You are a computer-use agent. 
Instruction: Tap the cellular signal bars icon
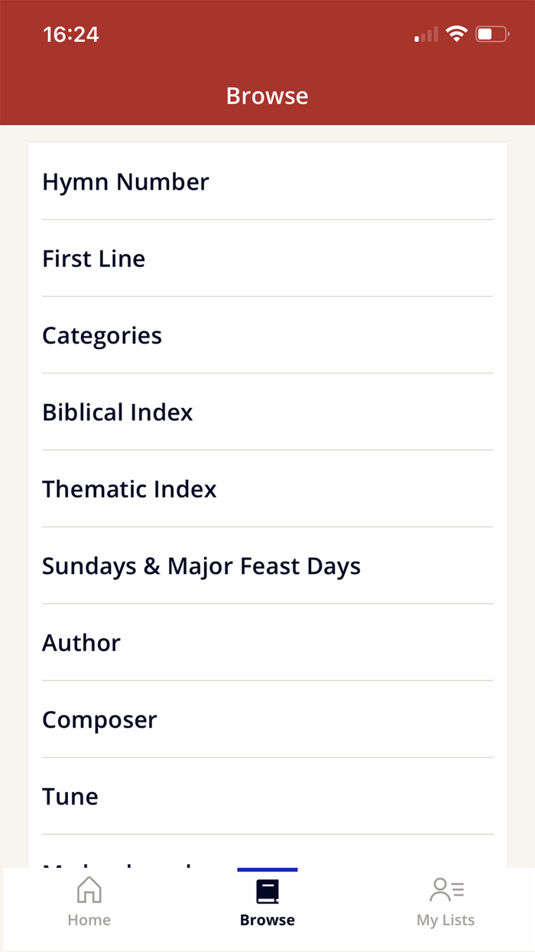[425, 34]
